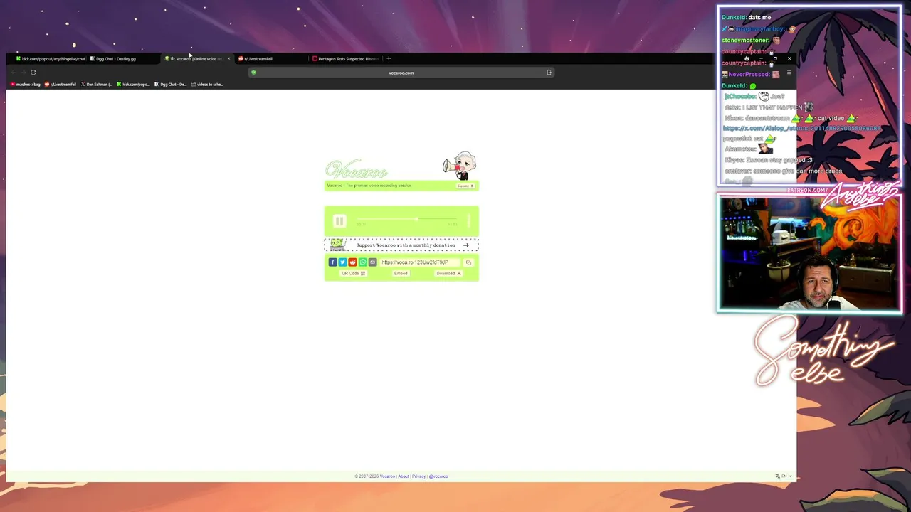Share the recording via WhatsApp
This screenshot has height=512, width=911.
click(x=362, y=262)
